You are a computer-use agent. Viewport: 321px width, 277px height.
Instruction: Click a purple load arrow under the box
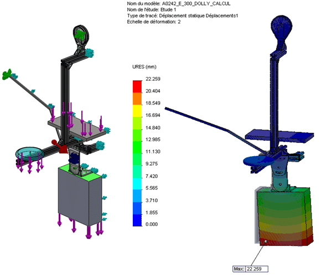click(x=89, y=232)
